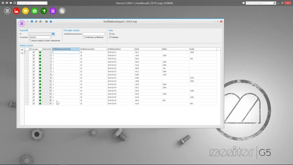
Task: Uncheck the Ta med checkbox in row 10
Action: pos(33,81)
